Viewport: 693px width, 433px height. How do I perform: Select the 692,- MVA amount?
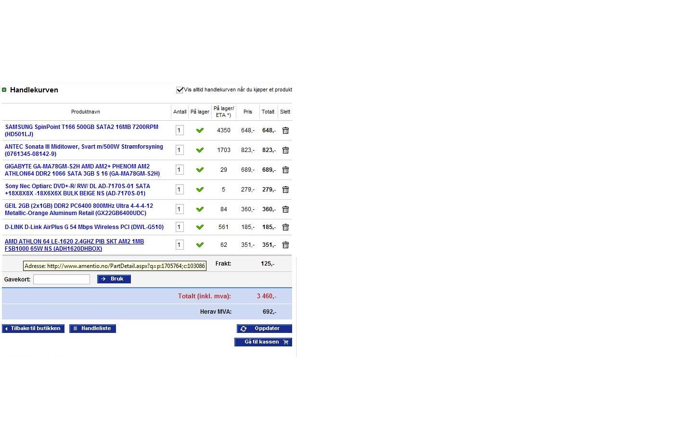coord(269,312)
